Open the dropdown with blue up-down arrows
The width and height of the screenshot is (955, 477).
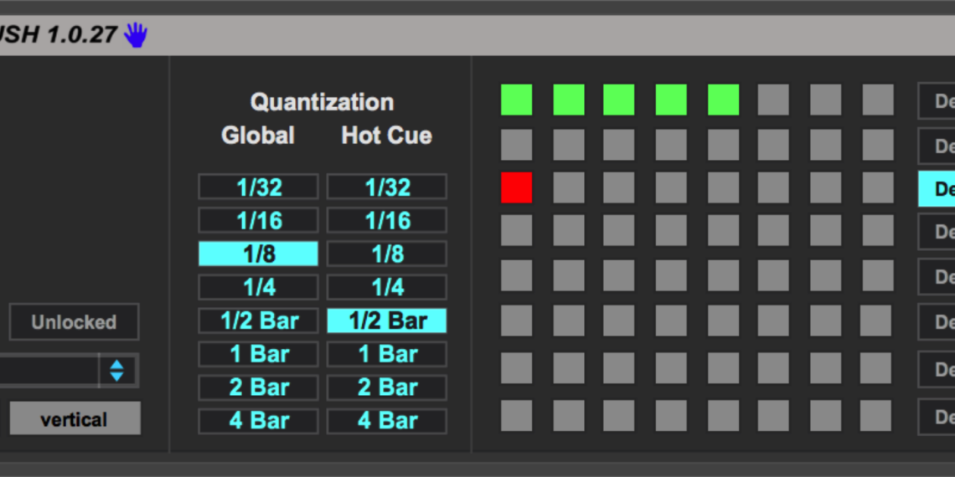click(x=116, y=371)
